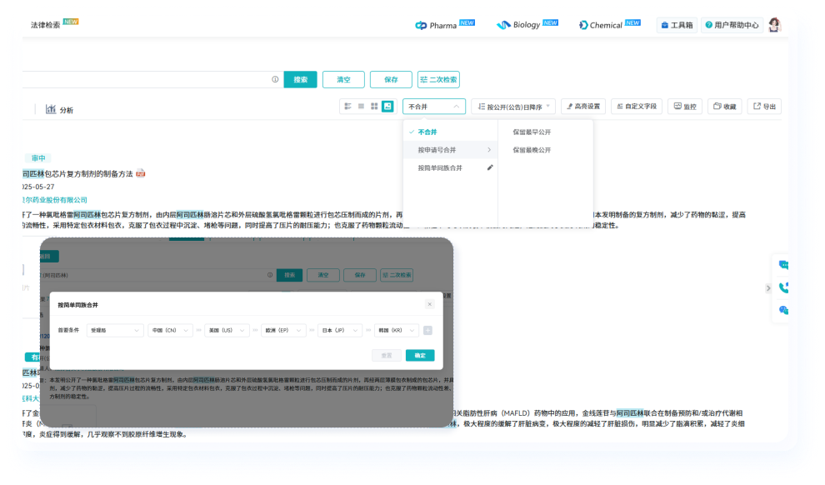This screenshot has width=825, height=485.
Task: Choose 保留最早公开 submenu option
Action: click(532, 132)
